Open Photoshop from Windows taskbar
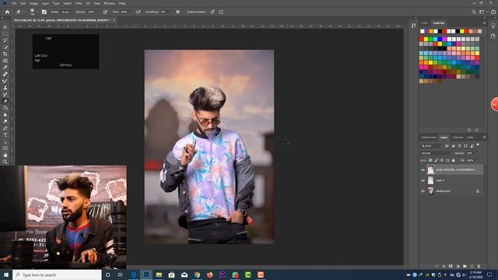The height and width of the screenshot is (280, 498). pos(146,275)
